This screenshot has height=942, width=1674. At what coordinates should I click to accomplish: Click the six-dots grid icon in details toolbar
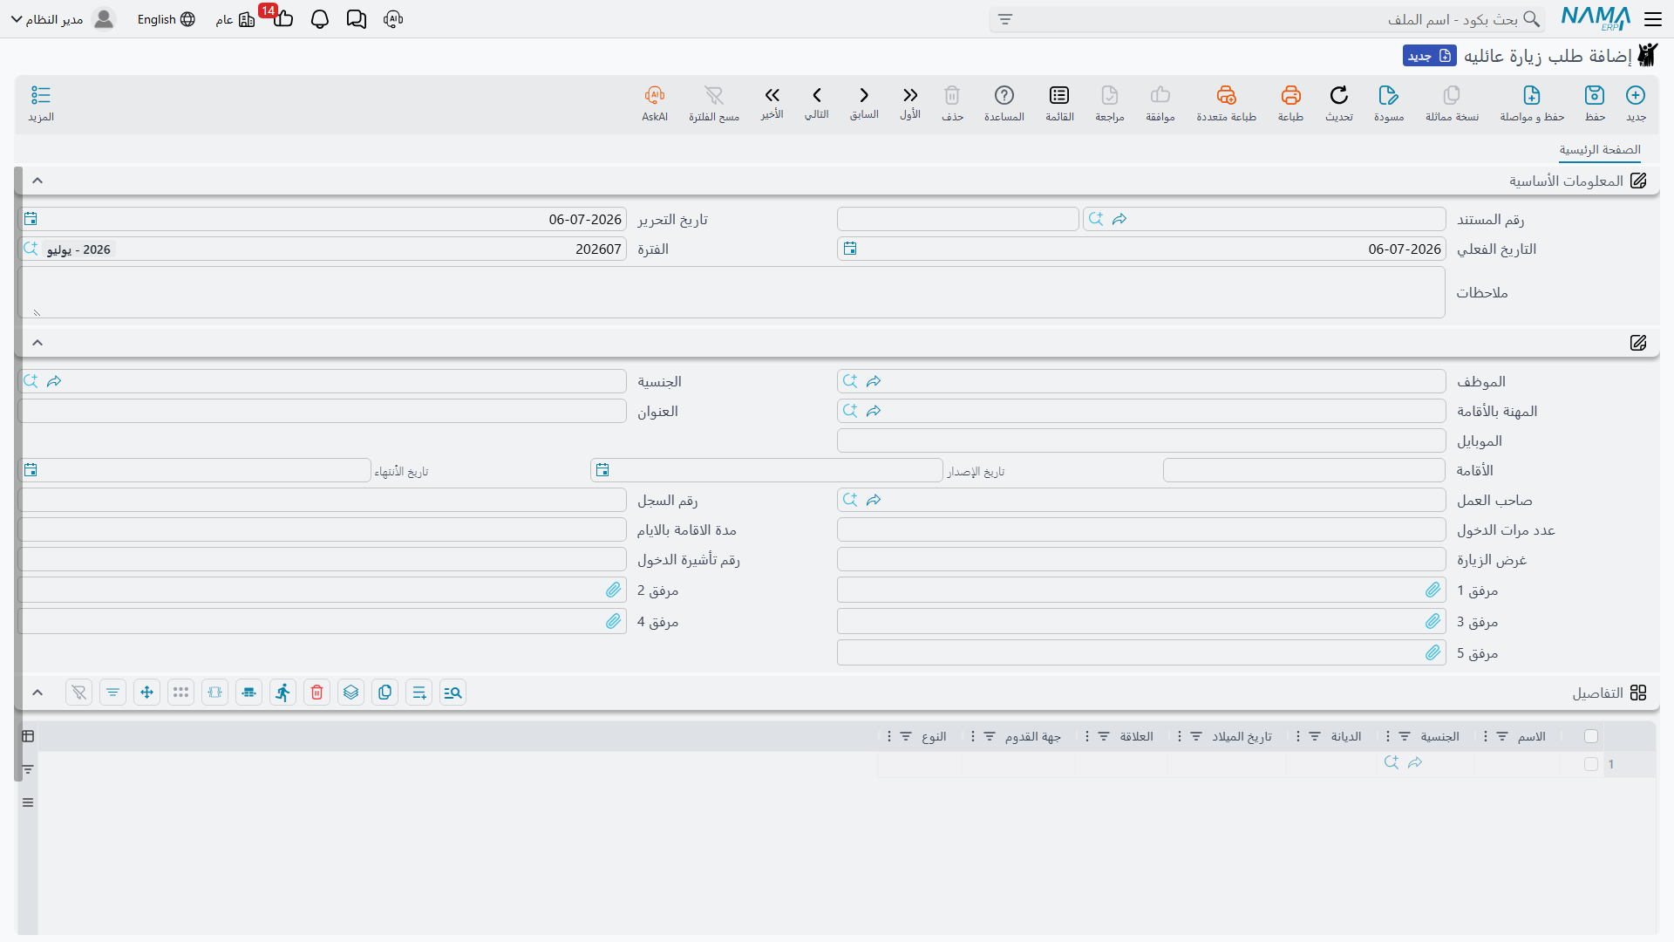pyautogui.click(x=181, y=693)
